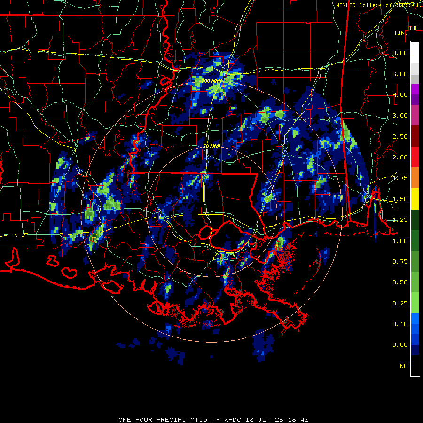Select the white swatch atop the color scale
Screen dimensions: 423x423
click(415, 53)
